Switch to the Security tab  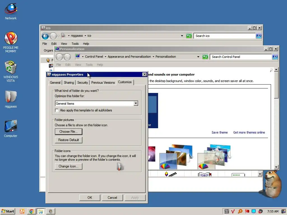pos(83,83)
